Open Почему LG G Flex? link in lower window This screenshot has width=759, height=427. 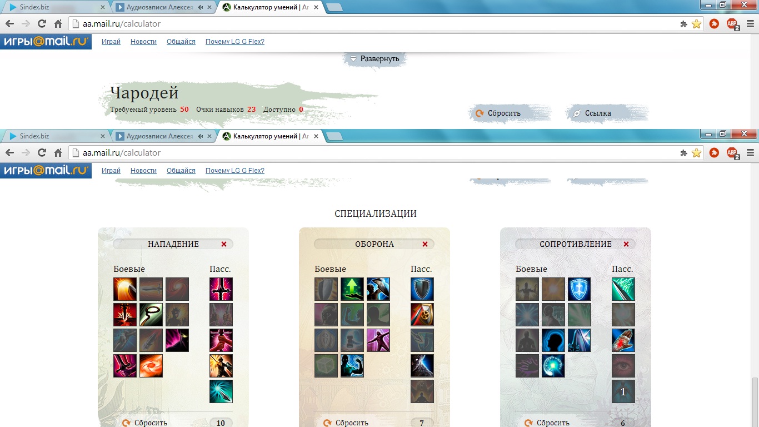[235, 171]
